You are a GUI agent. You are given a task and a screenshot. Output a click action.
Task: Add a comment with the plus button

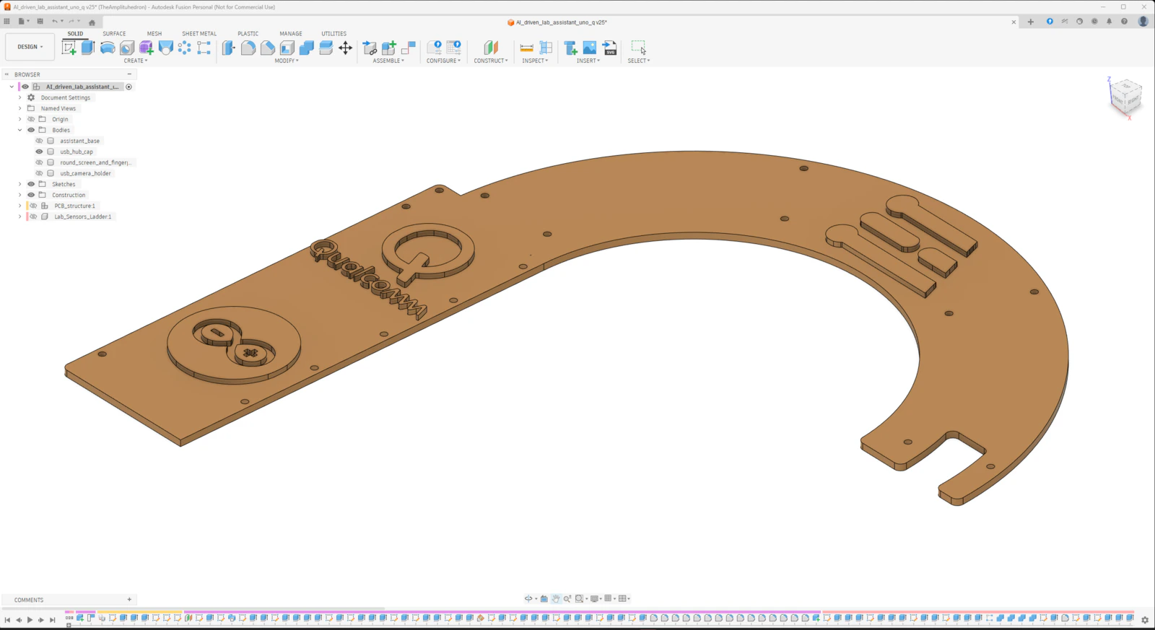[130, 600]
